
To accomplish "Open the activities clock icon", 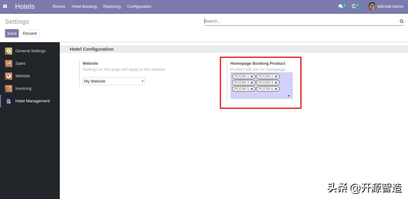I will [354, 6].
